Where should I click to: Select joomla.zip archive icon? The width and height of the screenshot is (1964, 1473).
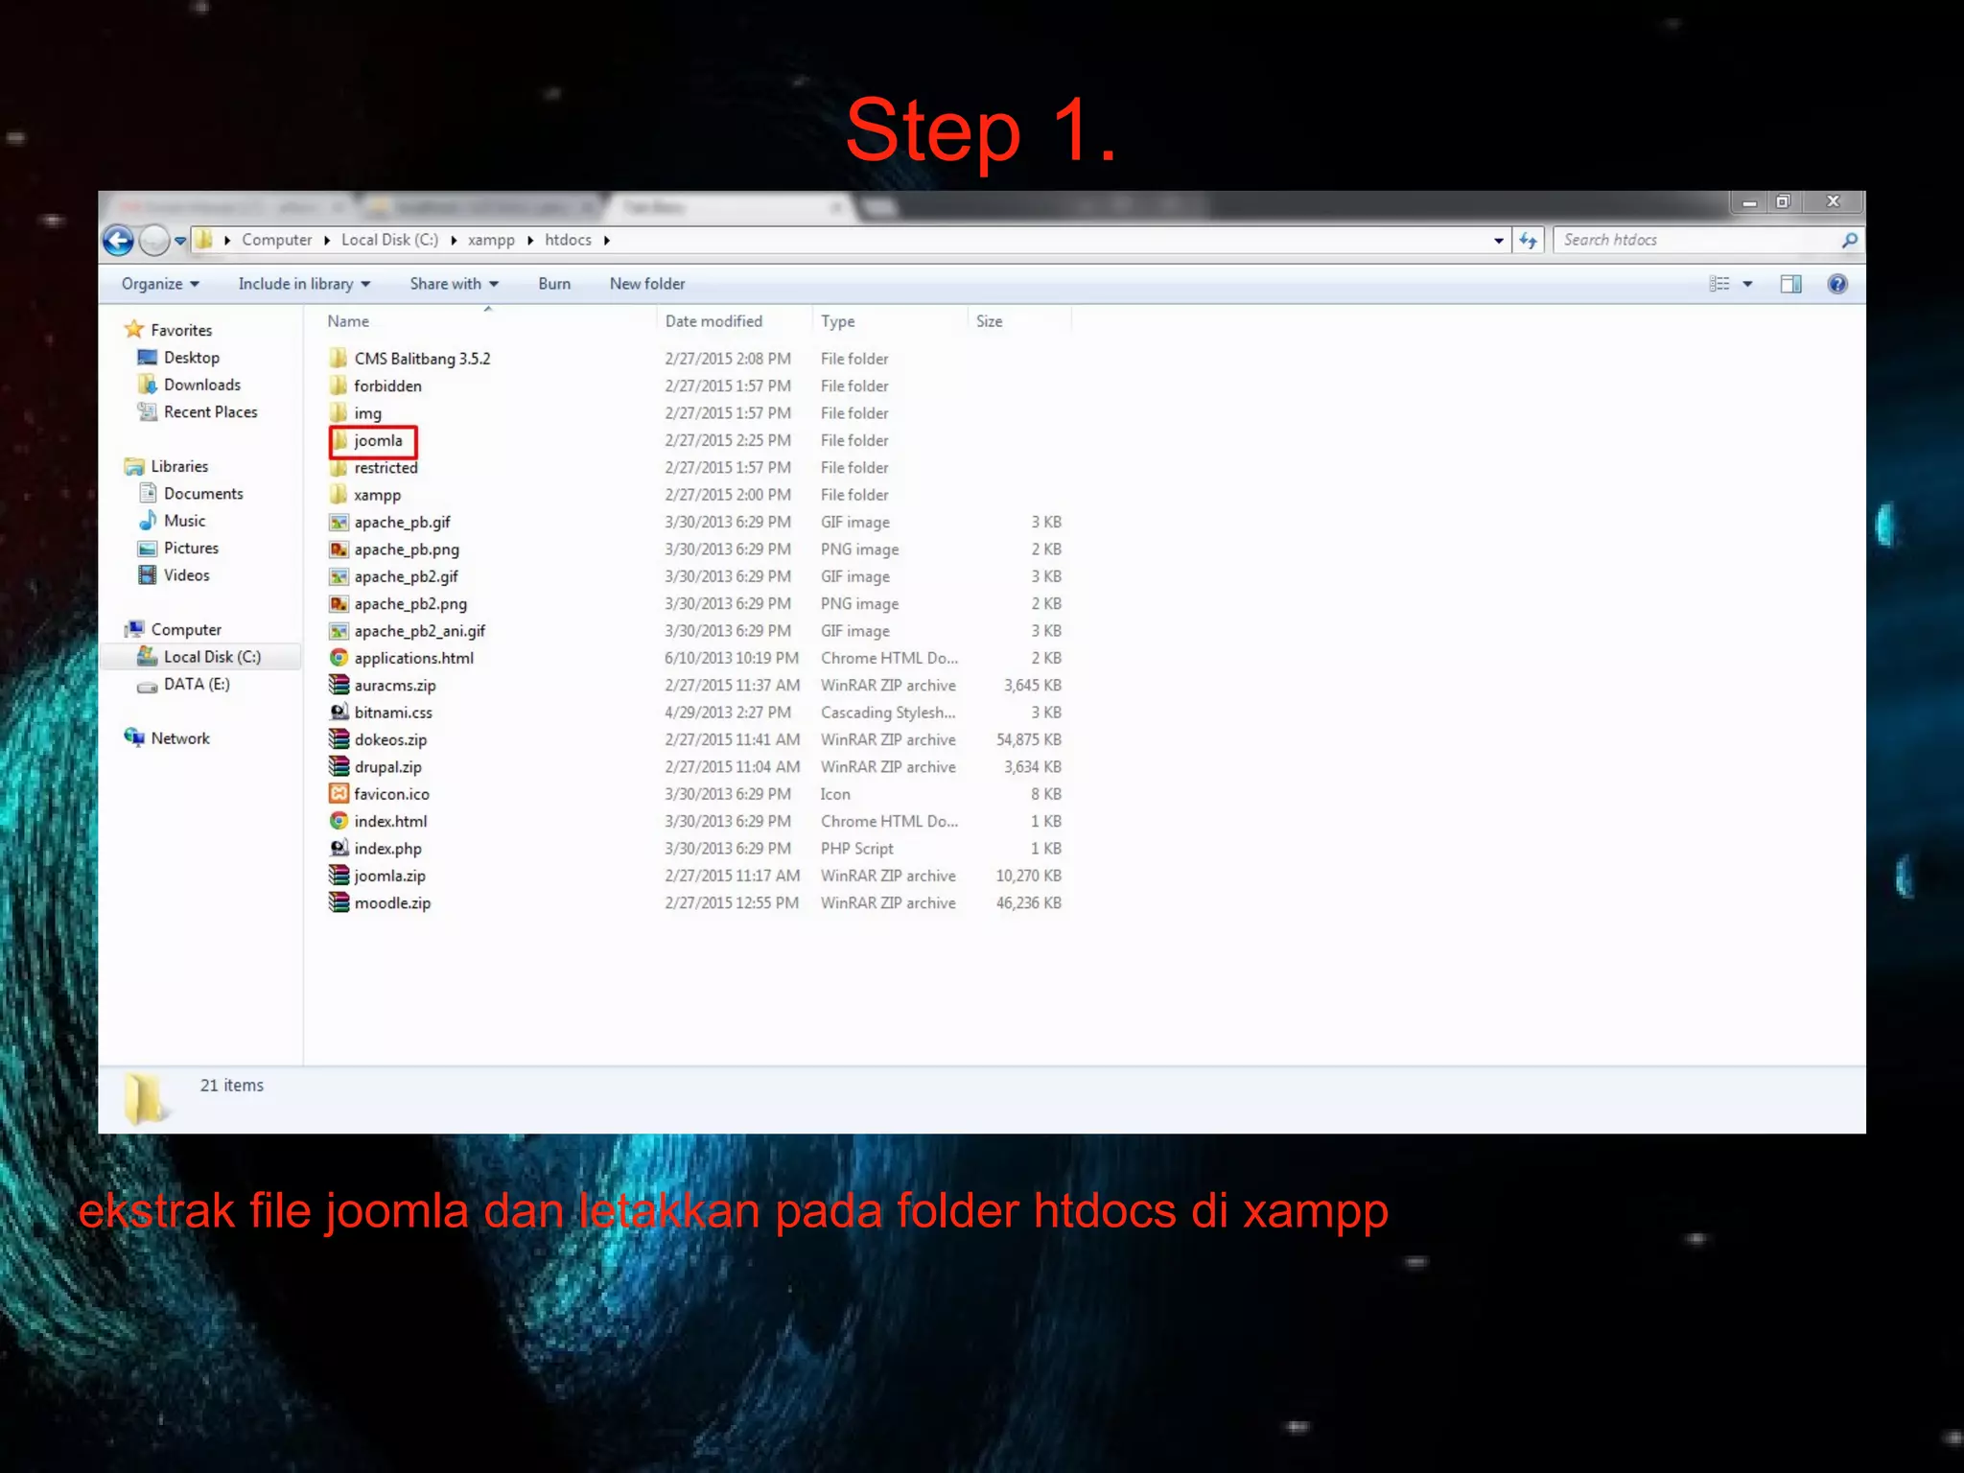[339, 876]
